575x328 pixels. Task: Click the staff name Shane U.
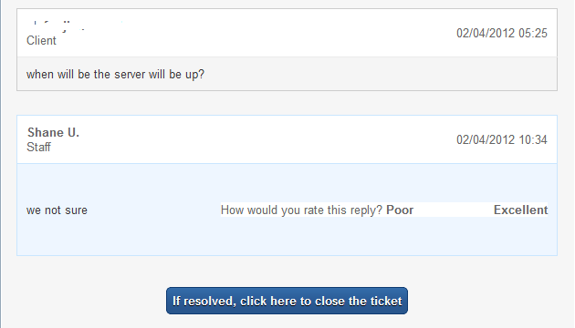[x=53, y=132]
